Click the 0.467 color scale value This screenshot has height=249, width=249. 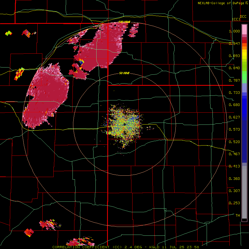pyautogui.click(x=234, y=154)
